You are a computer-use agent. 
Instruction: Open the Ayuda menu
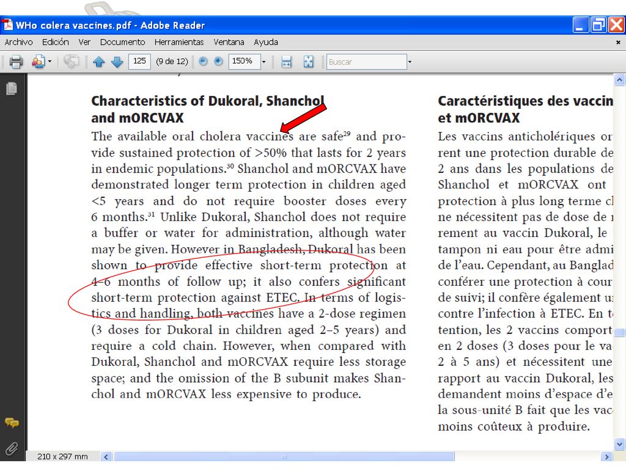(266, 42)
